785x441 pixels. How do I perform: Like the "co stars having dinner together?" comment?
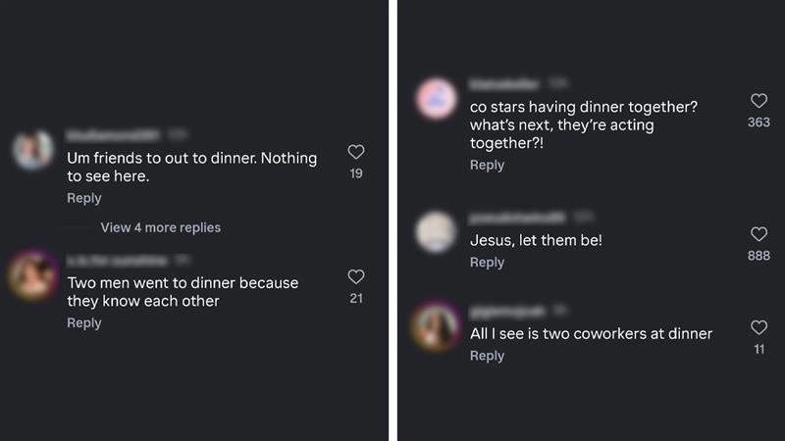(x=759, y=101)
